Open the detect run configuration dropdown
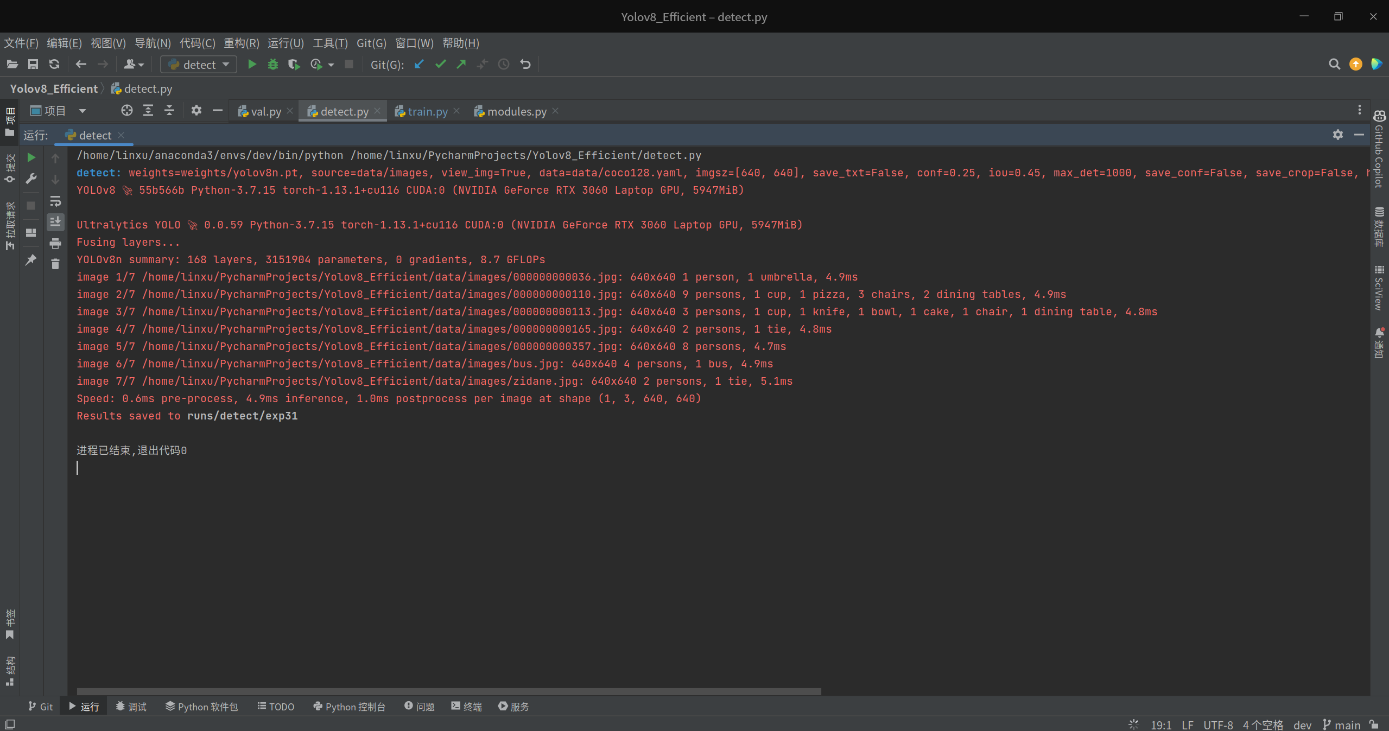This screenshot has height=731, width=1389. tap(199, 65)
